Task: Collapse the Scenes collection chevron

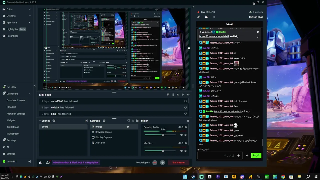Action: pyautogui.click(x=40, y=121)
